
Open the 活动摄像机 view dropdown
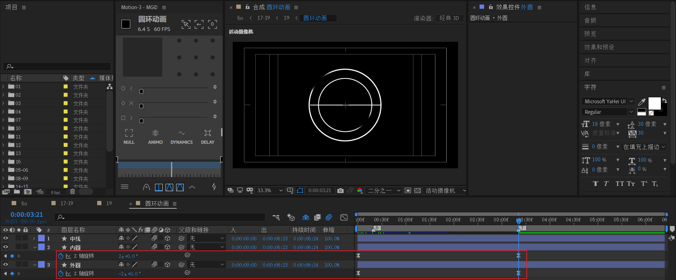445,190
